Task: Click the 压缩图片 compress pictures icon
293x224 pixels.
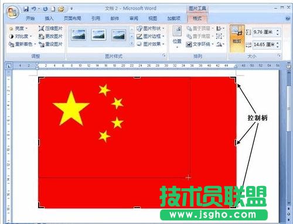Action: [41, 29]
